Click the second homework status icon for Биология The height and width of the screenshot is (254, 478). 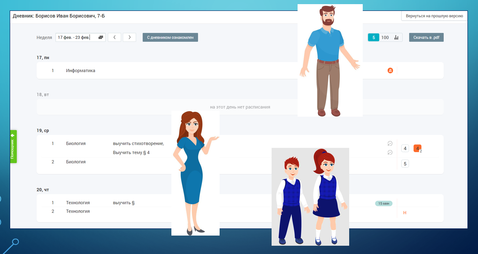point(390,152)
